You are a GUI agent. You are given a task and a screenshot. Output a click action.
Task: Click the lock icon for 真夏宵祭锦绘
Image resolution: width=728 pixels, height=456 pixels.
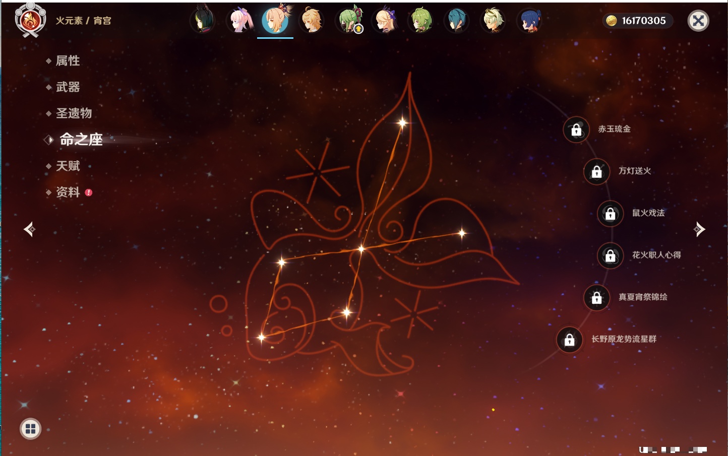click(597, 298)
